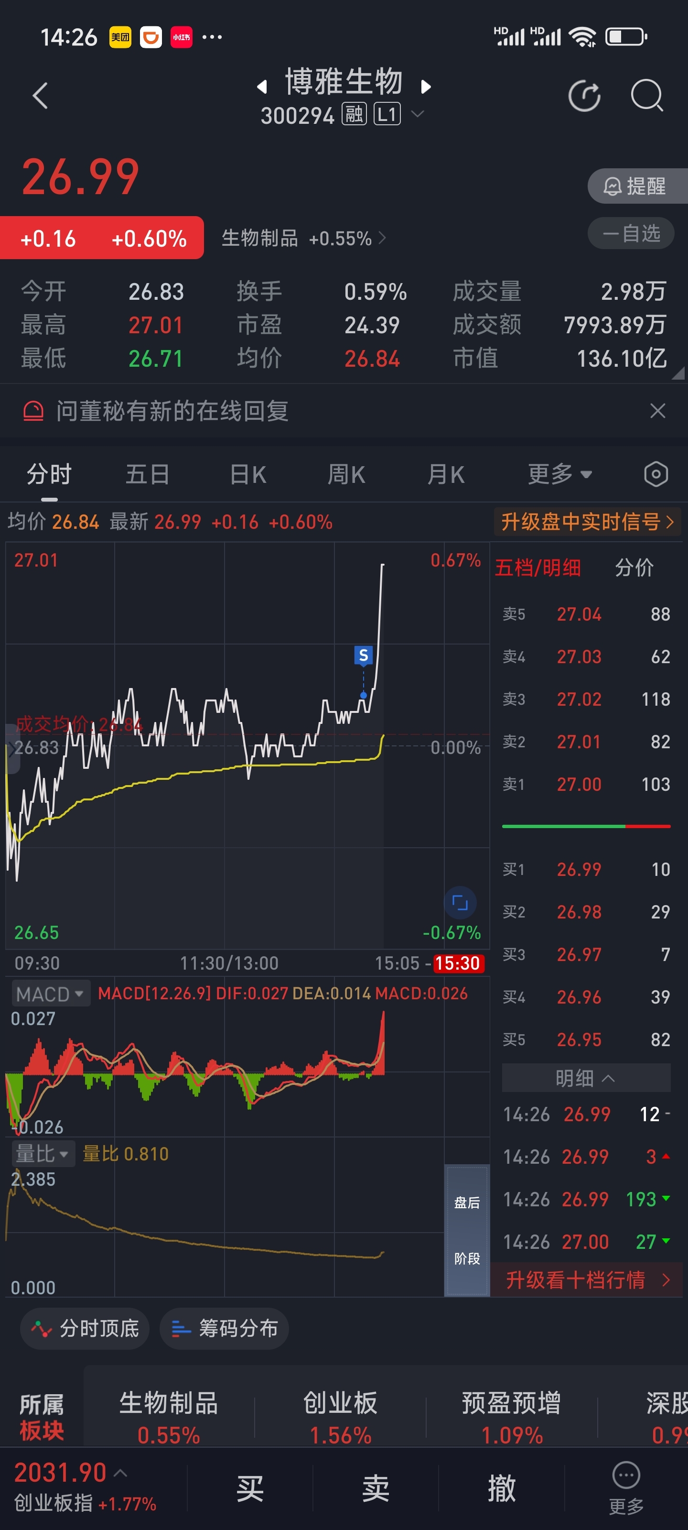This screenshot has width=688, height=1530.
Task: Tap 卖1 price 27.00 row
Action: pos(587,785)
